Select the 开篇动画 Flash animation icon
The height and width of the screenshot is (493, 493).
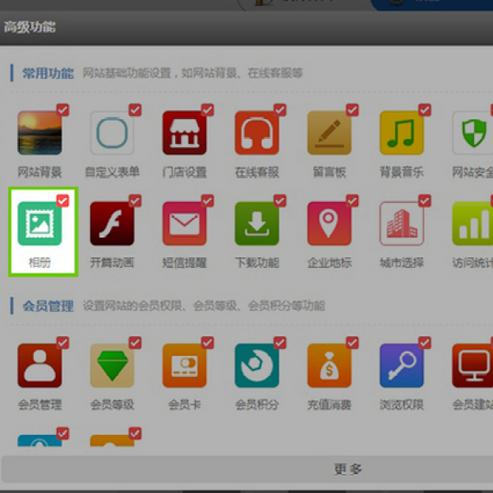coord(112,223)
